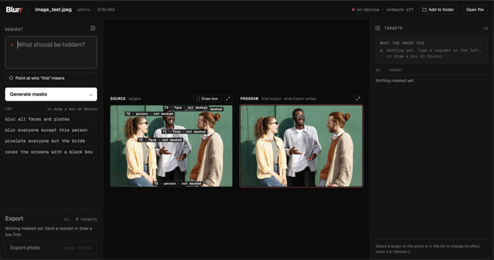Screen dimensions: 494x260
Task: Click the ID column header
Action: [378, 70]
